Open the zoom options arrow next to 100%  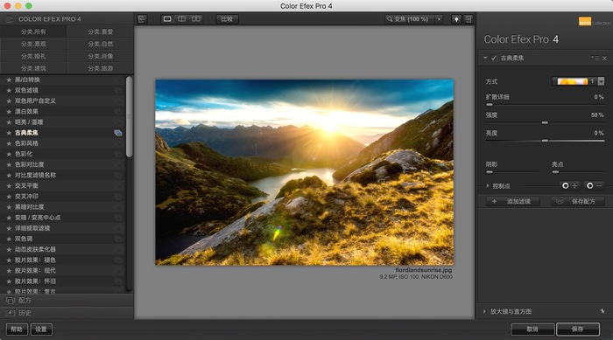439,18
